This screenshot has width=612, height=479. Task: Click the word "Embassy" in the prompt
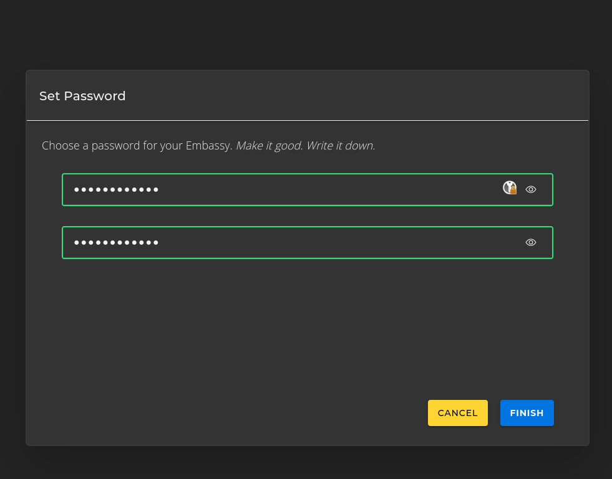coord(208,146)
